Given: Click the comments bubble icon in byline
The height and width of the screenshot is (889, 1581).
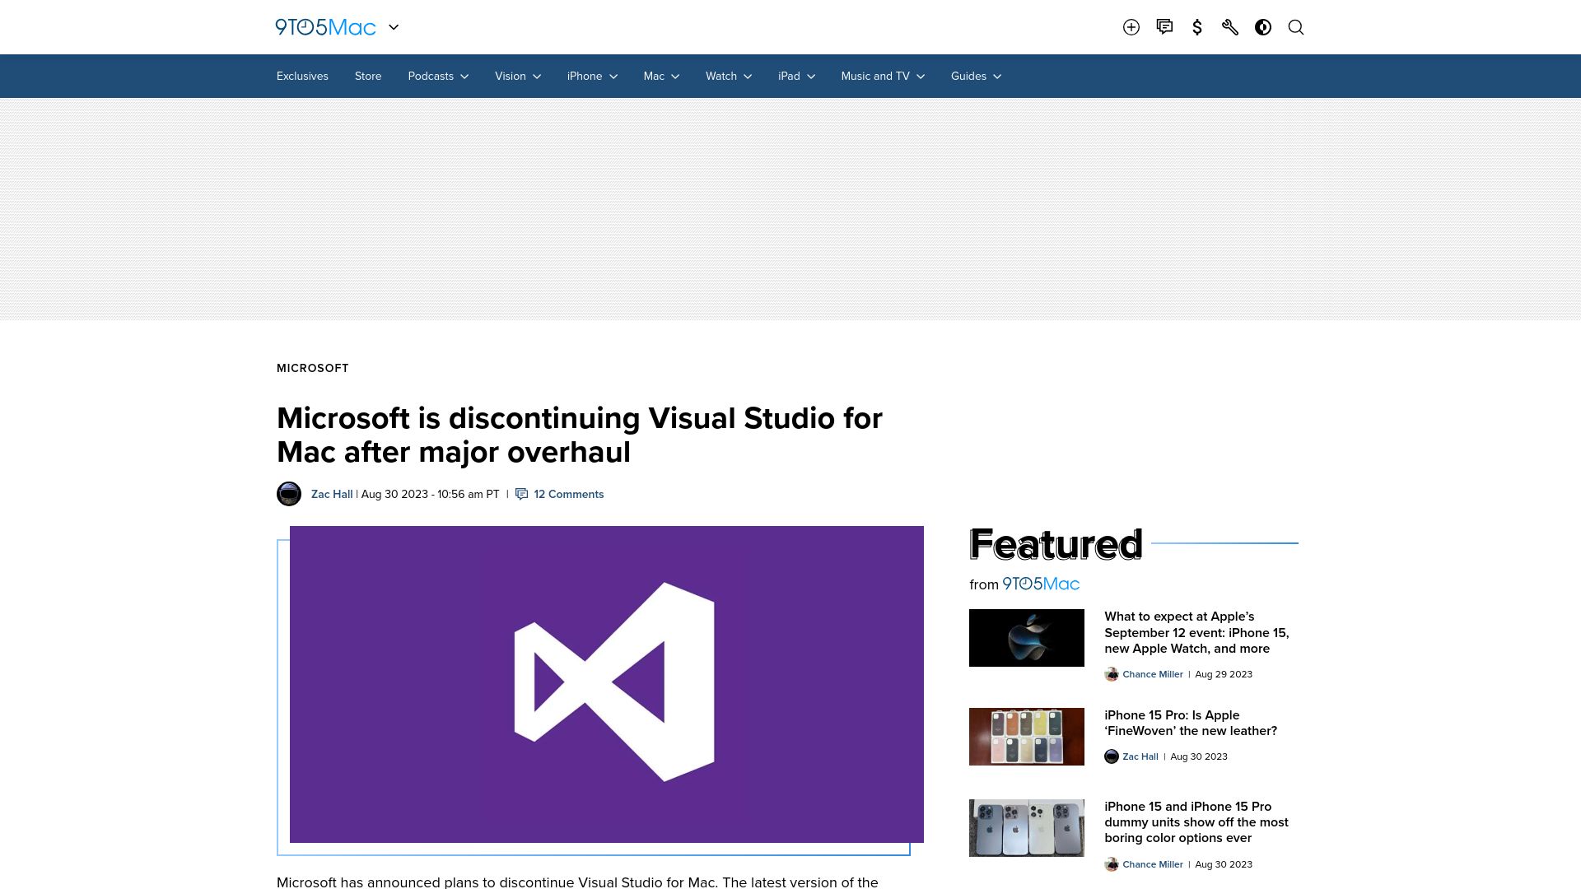Looking at the screenshot, I should tap(521, 494).
